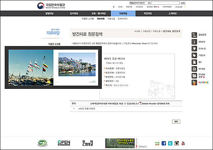Click the 회원가입 sign-up link
213x150 pixels.
click(129, 7)
